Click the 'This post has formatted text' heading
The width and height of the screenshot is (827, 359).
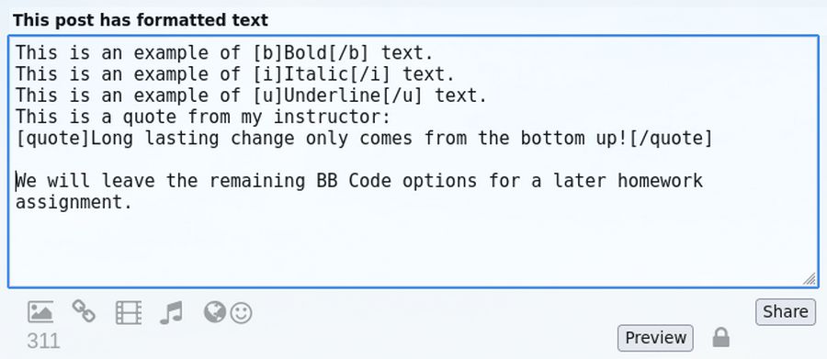(x=141, y=20)
